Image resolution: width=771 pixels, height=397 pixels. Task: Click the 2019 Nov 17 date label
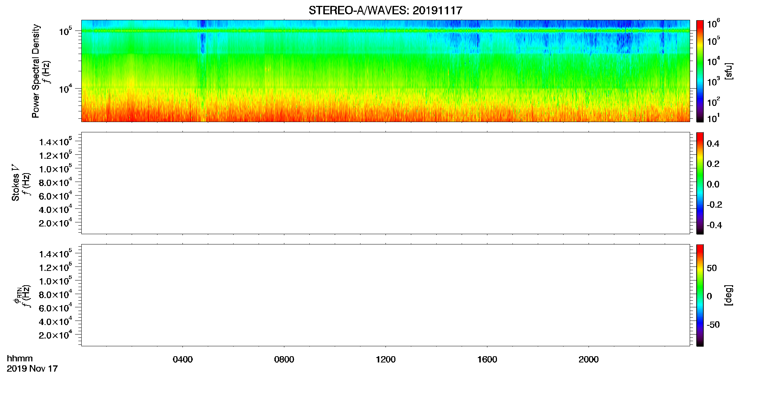(x=32, y=369)
